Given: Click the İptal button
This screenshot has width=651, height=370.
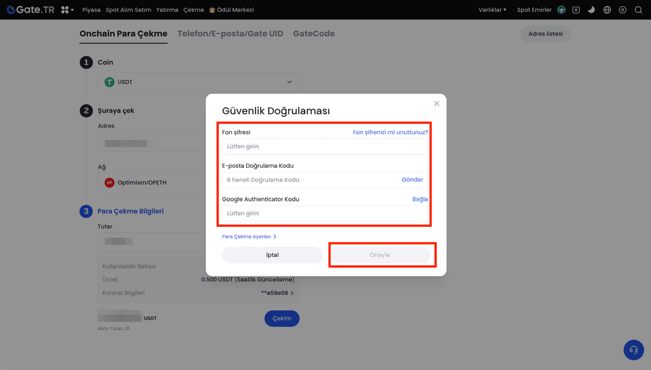Looking at the screenshot, I should point(272,255).
